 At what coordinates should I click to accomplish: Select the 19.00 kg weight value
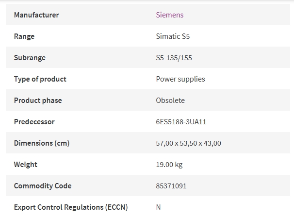coord(169,165)
